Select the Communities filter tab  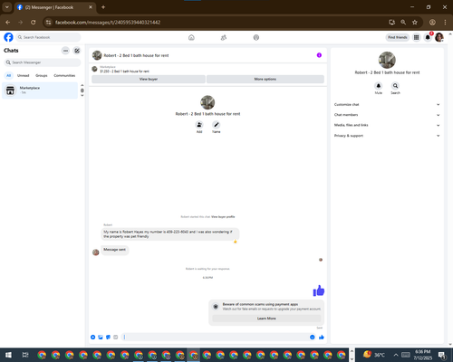(64, 75)
